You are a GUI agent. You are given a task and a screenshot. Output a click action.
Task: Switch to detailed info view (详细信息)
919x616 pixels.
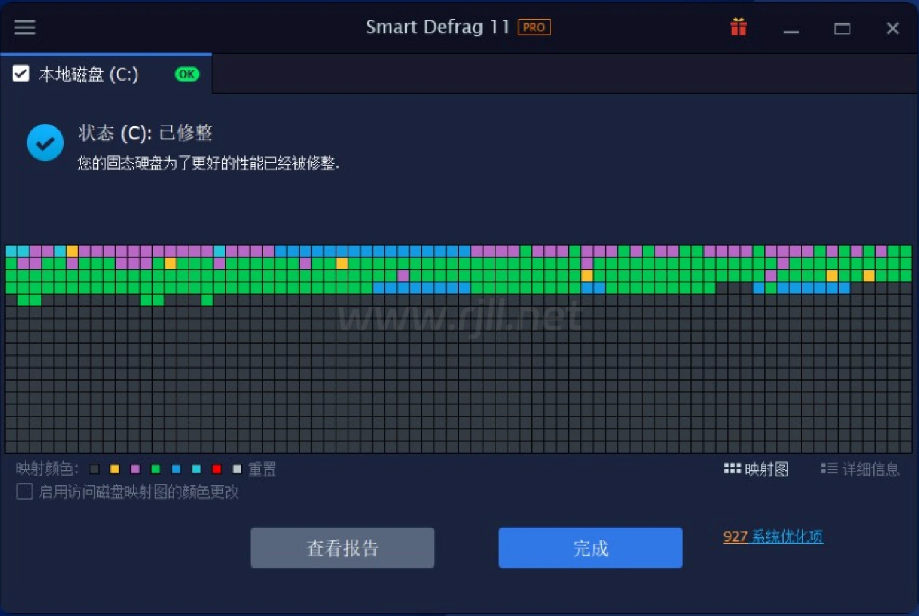(859, 469)
